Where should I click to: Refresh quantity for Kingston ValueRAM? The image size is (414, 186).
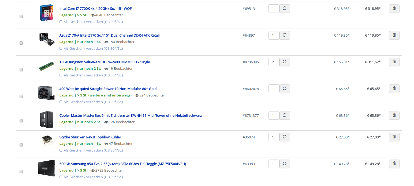285,62
